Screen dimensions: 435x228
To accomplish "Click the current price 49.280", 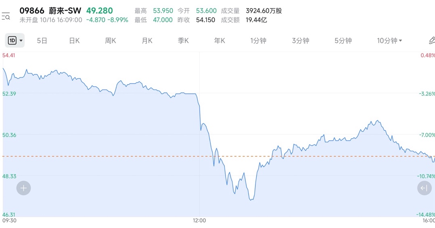I will tap(100, 11).
